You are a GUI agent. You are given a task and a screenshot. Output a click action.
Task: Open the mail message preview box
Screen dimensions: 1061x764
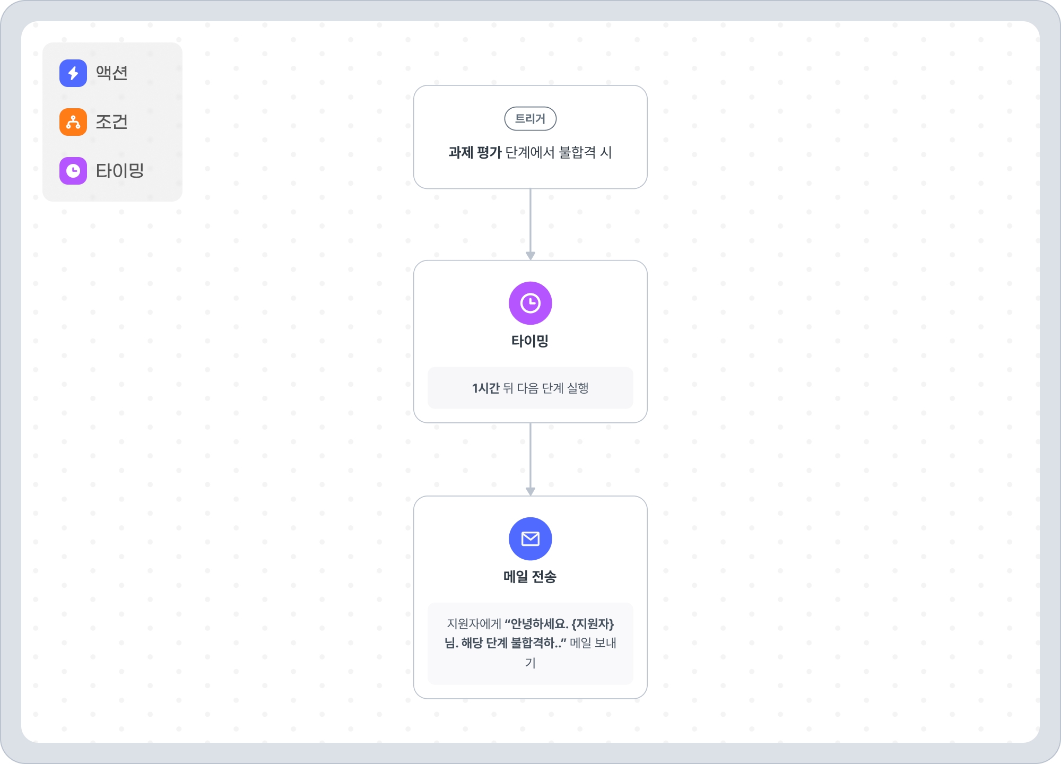click(x=530, y=643)
